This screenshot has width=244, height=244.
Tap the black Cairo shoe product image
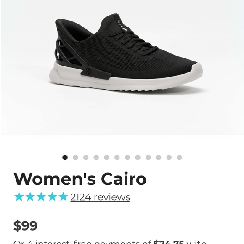(126, 54)
